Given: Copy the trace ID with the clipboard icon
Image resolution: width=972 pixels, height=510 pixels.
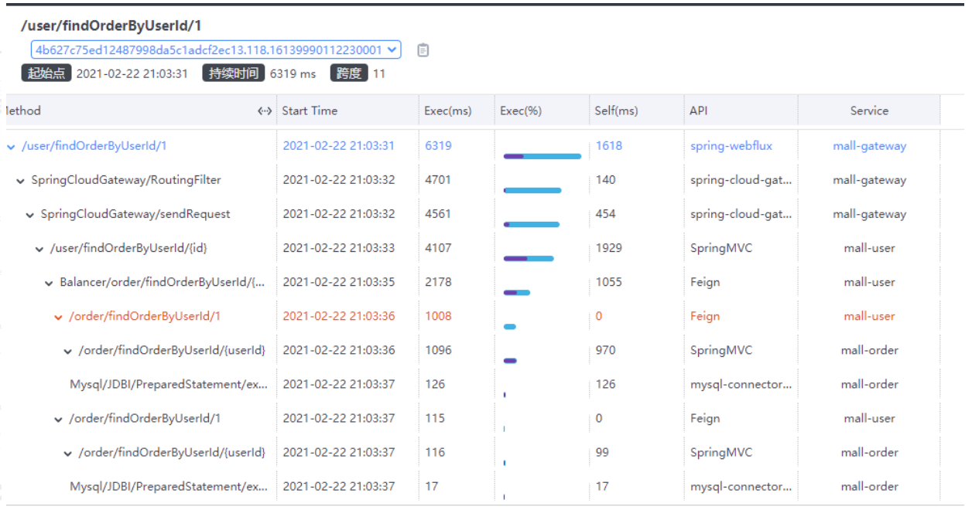Looking at the screenshot, I should (x=423, y=50).
